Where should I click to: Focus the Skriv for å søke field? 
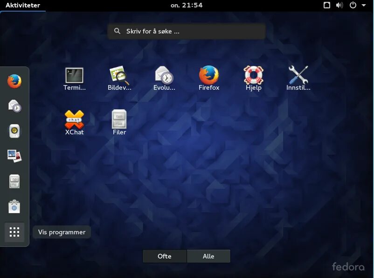tap(187, 31)
